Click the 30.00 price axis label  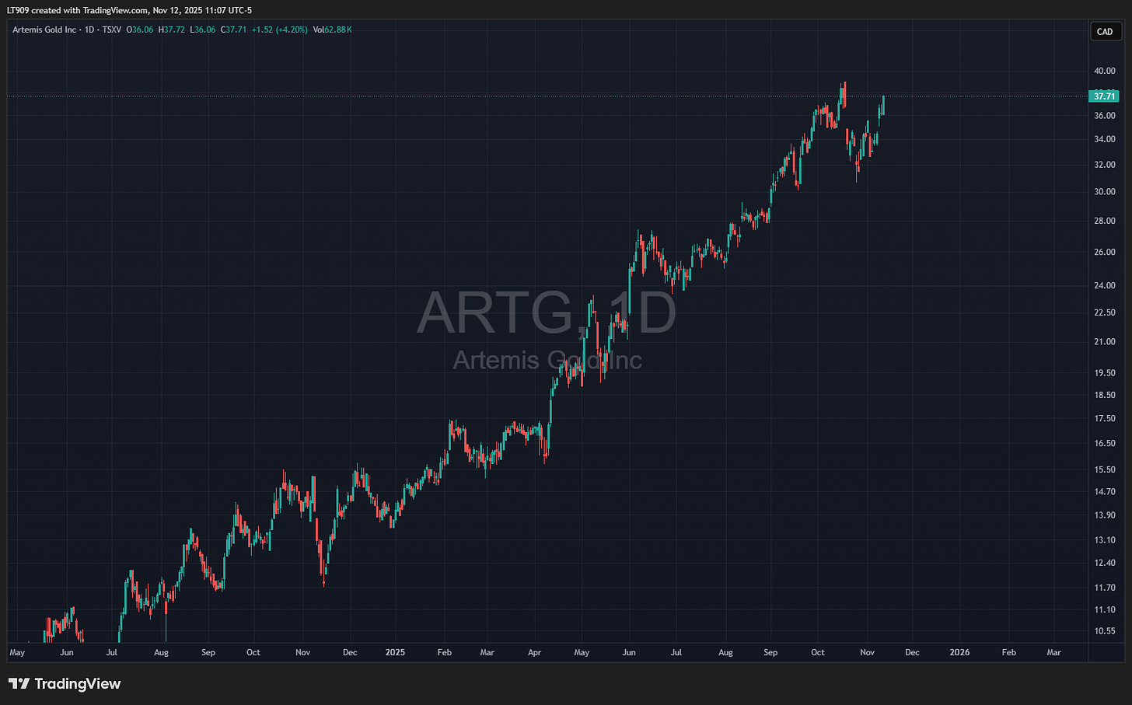click(1104, 192)
